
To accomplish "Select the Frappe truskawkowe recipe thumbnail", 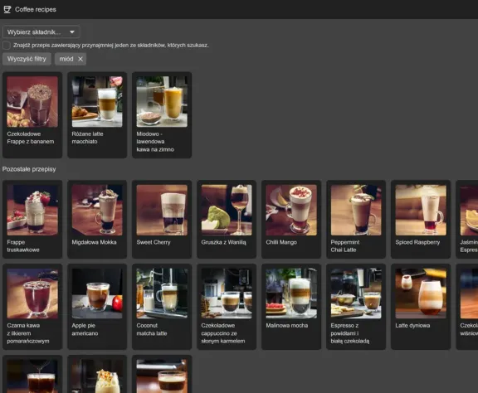I will coord(32,210).
